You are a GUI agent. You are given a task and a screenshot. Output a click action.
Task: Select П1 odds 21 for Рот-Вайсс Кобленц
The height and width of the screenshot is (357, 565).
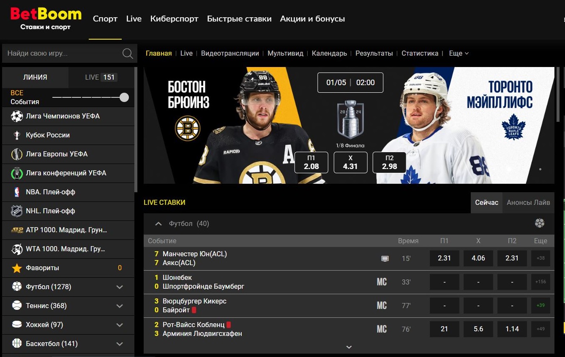tap(445, 329)
